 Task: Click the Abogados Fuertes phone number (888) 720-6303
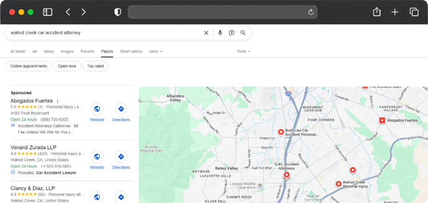[x=54, y=120]
